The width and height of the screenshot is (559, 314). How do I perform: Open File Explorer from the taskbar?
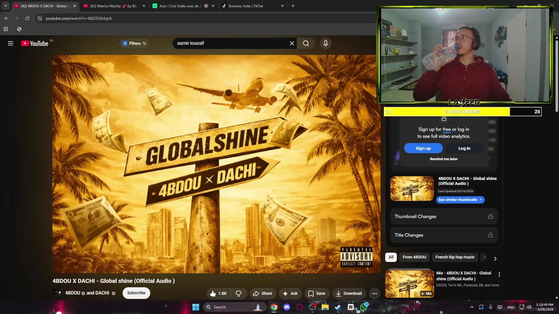coord(325,307)
